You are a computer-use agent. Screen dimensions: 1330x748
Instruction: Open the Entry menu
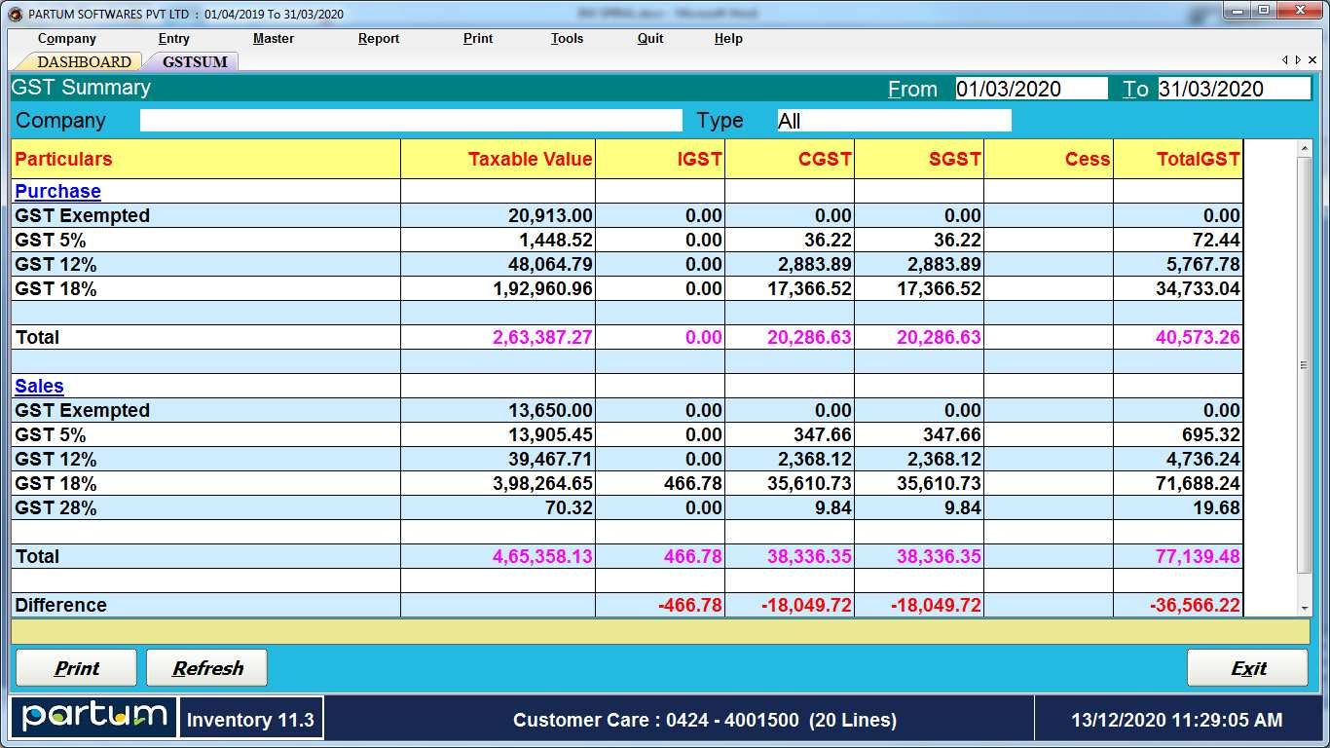[x=173, y=39]
